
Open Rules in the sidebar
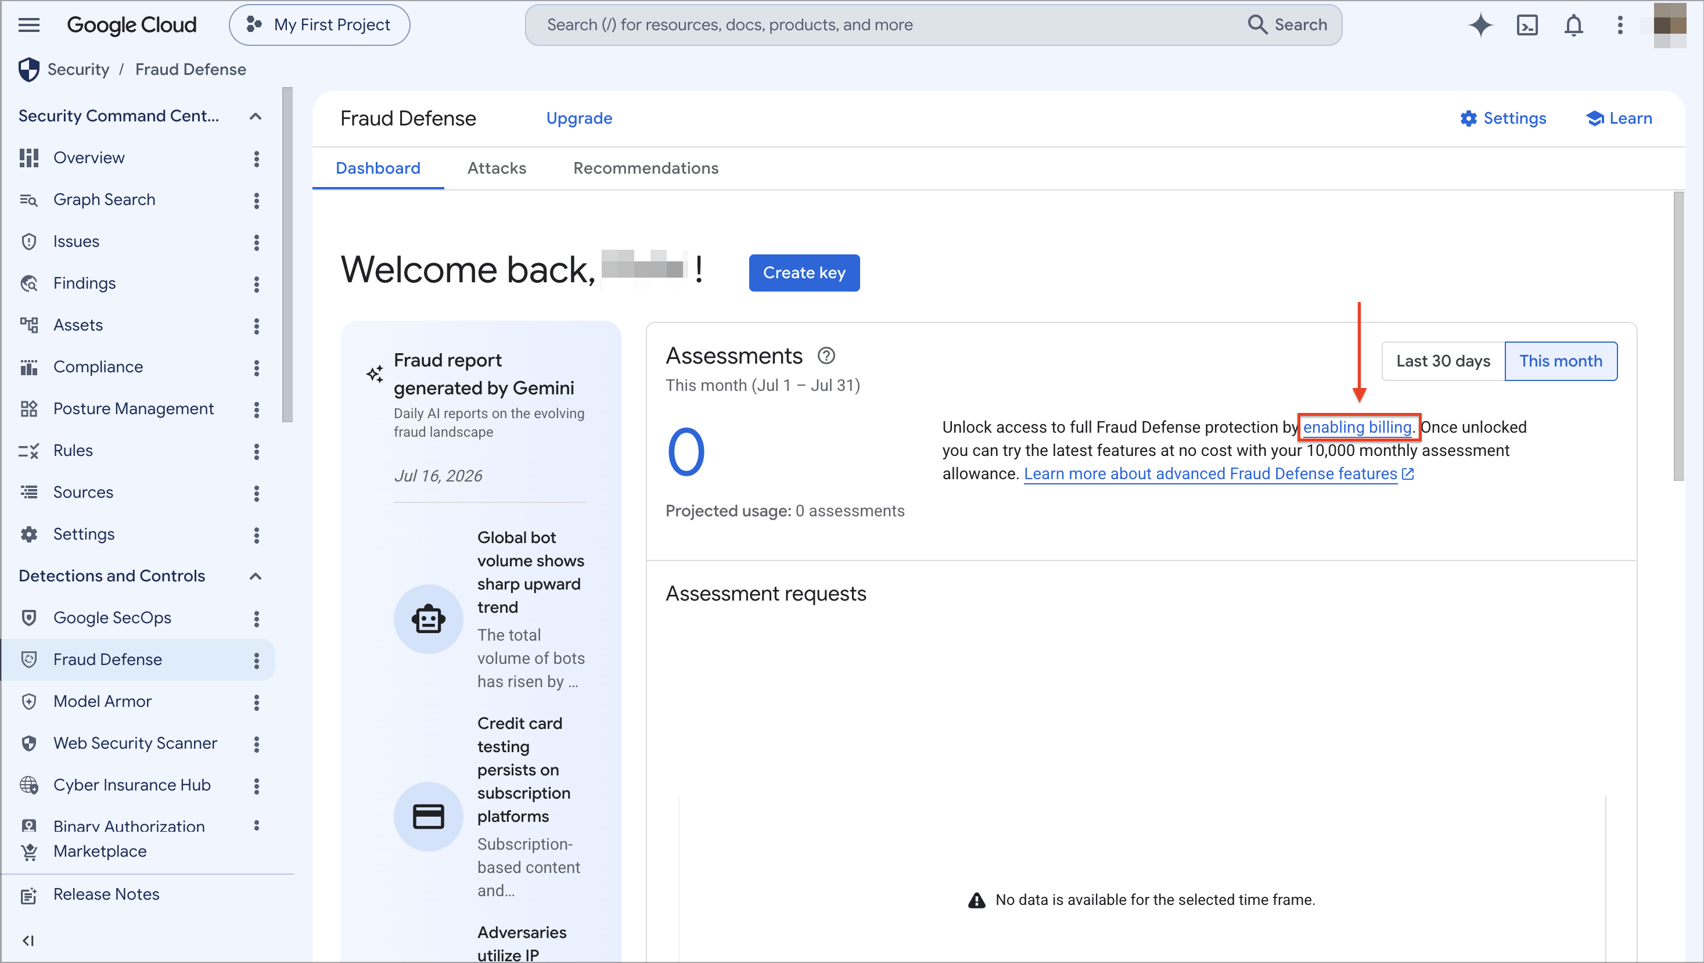click(x=73, y=450)
